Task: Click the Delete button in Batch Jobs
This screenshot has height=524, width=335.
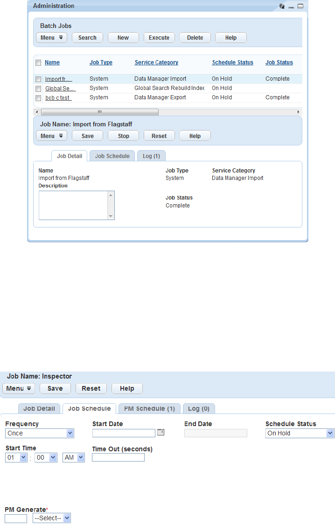Action: [195, 38]
